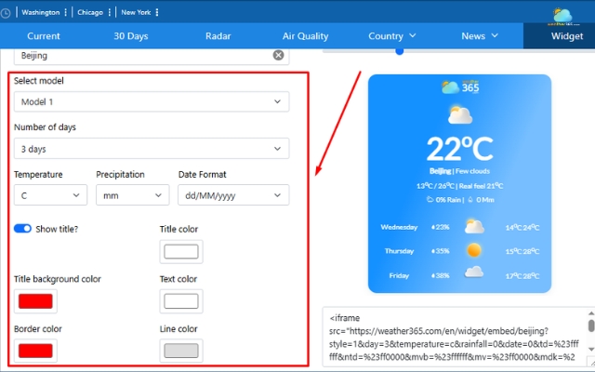The width and height of the screenshot is (595, 372).
Task: Pick the Title background color swatch
Action: pyautogui.click(x=35, y=301)
